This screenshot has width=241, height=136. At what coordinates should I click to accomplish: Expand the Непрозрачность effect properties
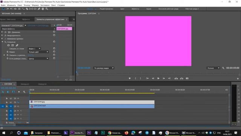click(2, 35)
